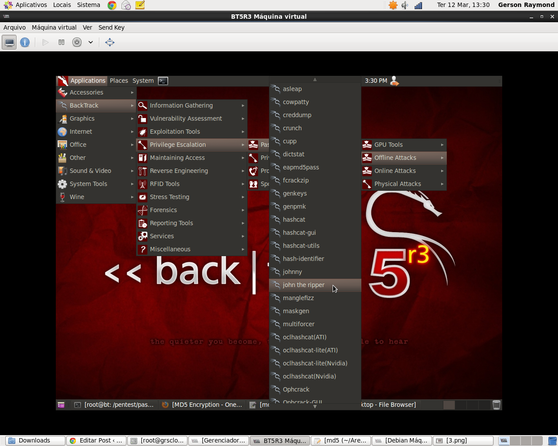Screen dimensions: 558x446
Task: Click the Miscellaneous question mark icon
Action: (x=143, y=249)
